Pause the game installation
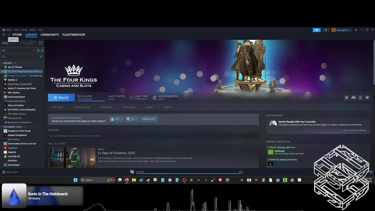 (62, 98)
